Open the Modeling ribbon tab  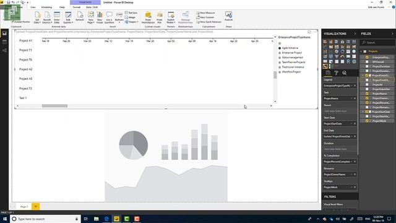(46, 7)
